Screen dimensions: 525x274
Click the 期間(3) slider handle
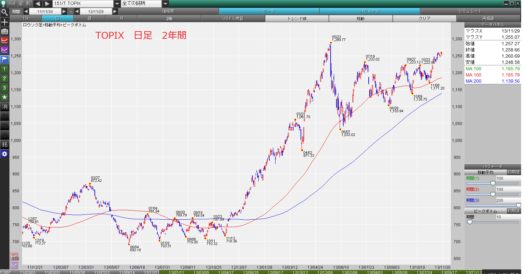tap(518, 206)
